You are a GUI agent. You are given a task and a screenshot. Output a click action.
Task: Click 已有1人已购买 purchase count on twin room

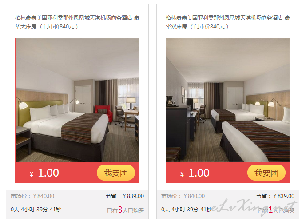point(276,210)
